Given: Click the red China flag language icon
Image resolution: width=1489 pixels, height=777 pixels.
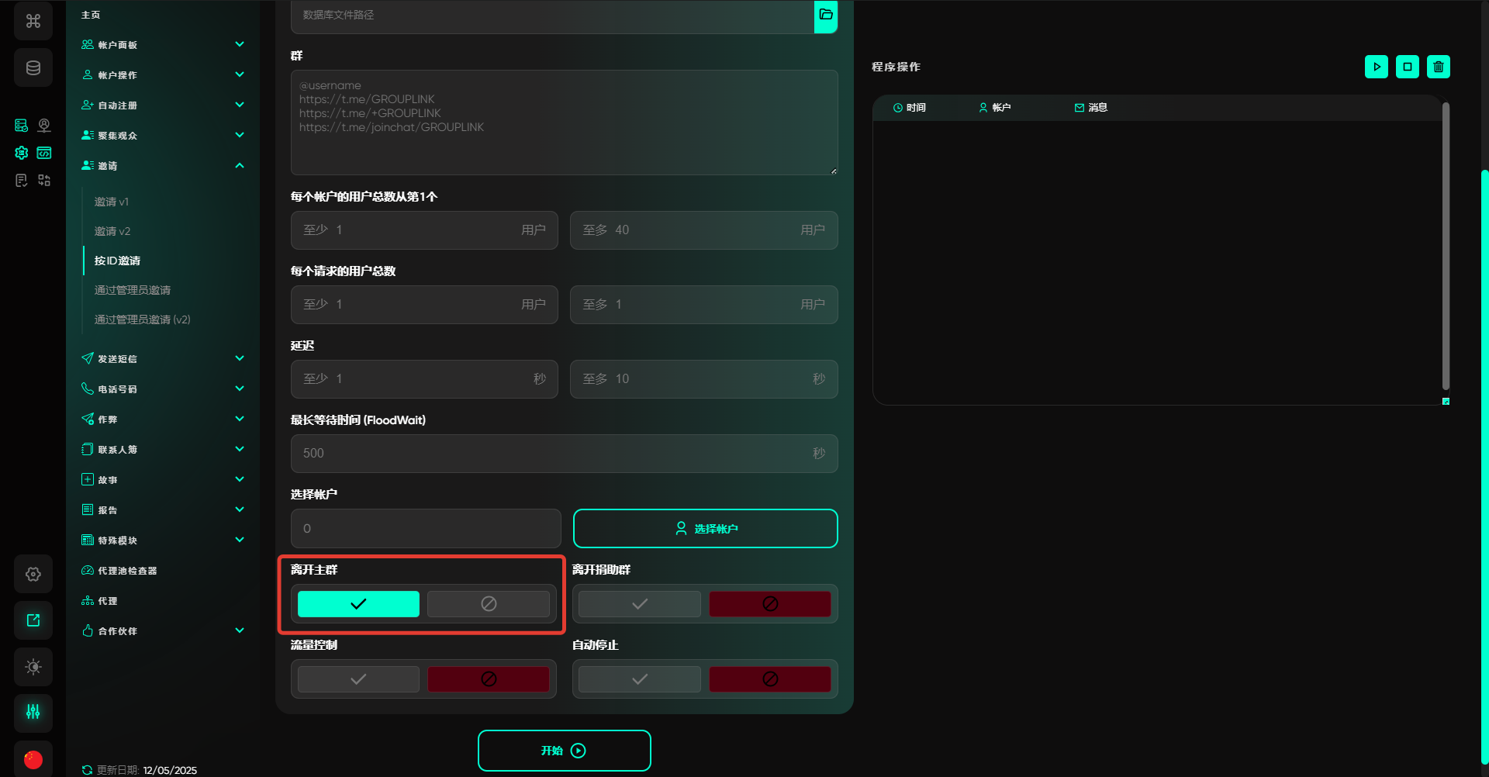Looking at the screenshot, I should pos(33,759).
